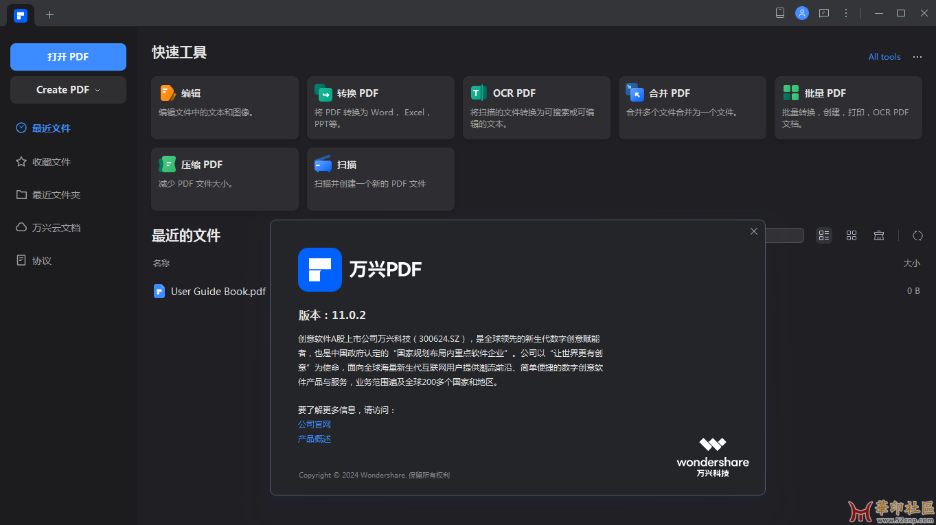Click the 名称 column header
The height and width of the screenshot is (525, 936).
coord(161,263)
